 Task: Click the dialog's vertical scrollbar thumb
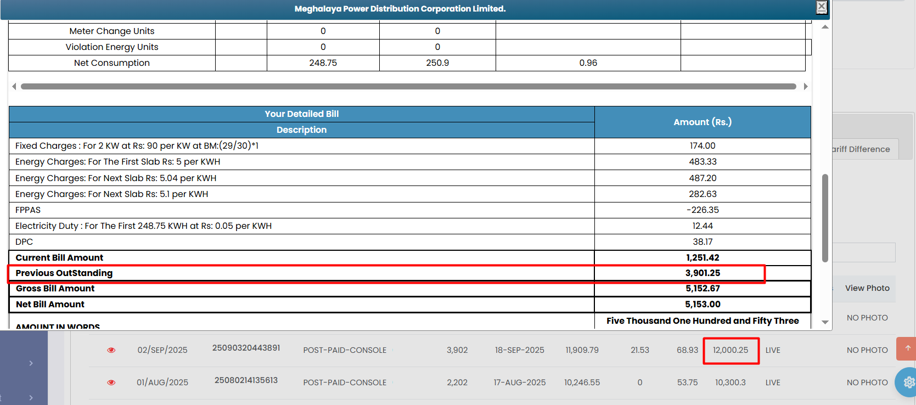click(825, 218)
